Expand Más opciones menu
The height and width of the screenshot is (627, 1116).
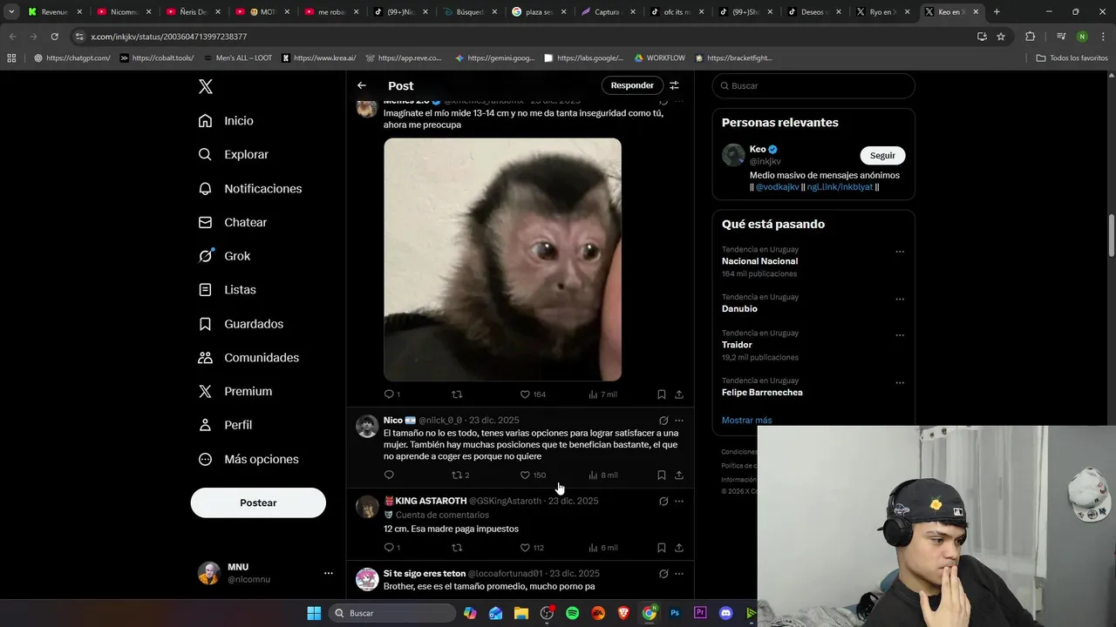[x=248, y=459]
